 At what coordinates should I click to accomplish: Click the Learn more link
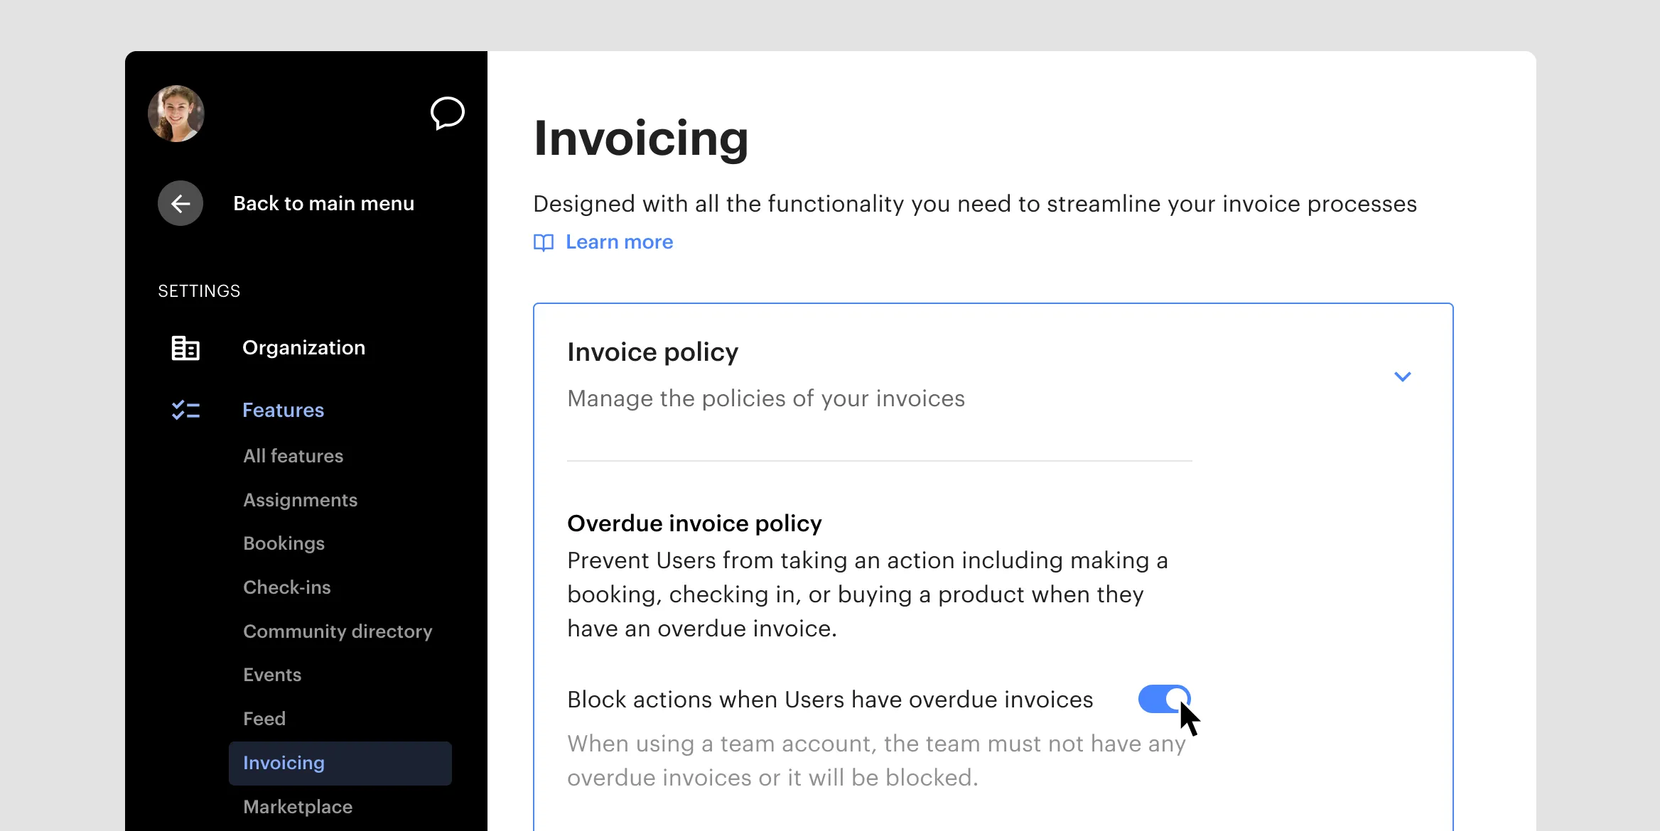pyautogui.click(x=617, y=241)
